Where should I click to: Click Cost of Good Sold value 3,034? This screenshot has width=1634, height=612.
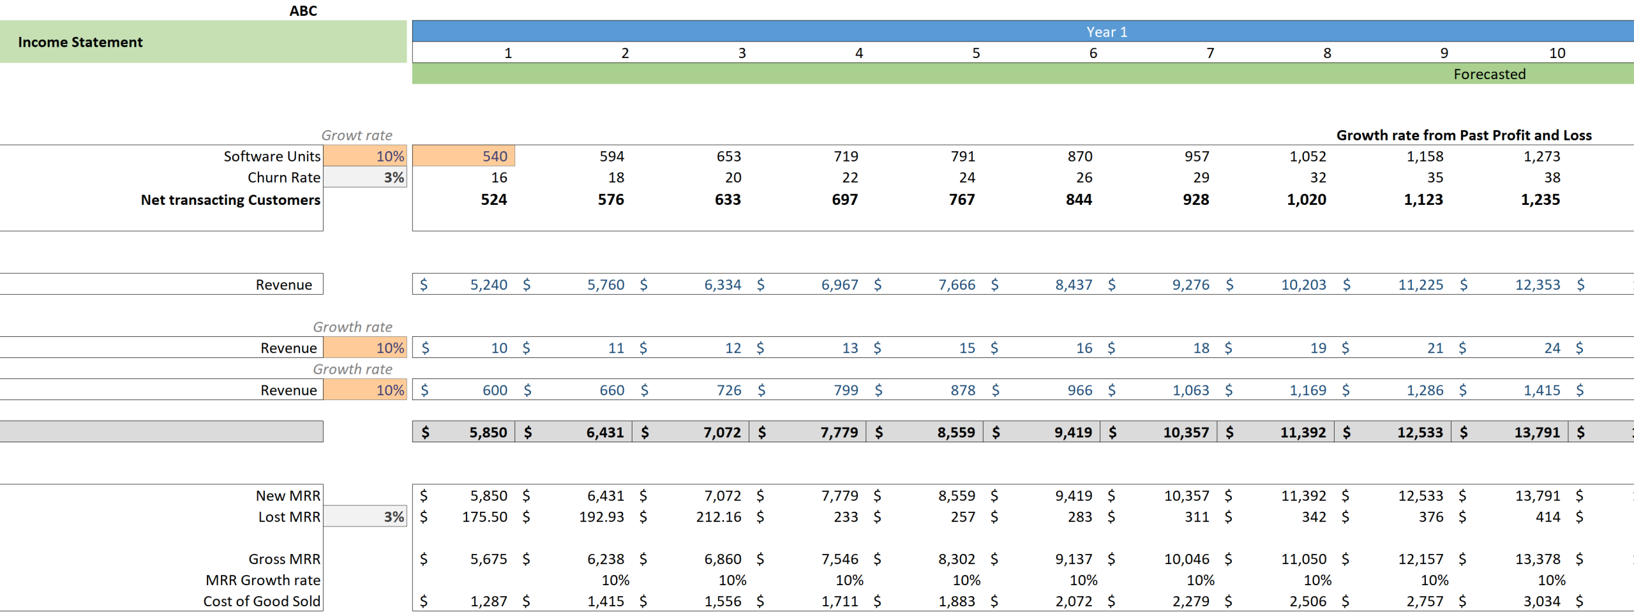coord(1541,601)
